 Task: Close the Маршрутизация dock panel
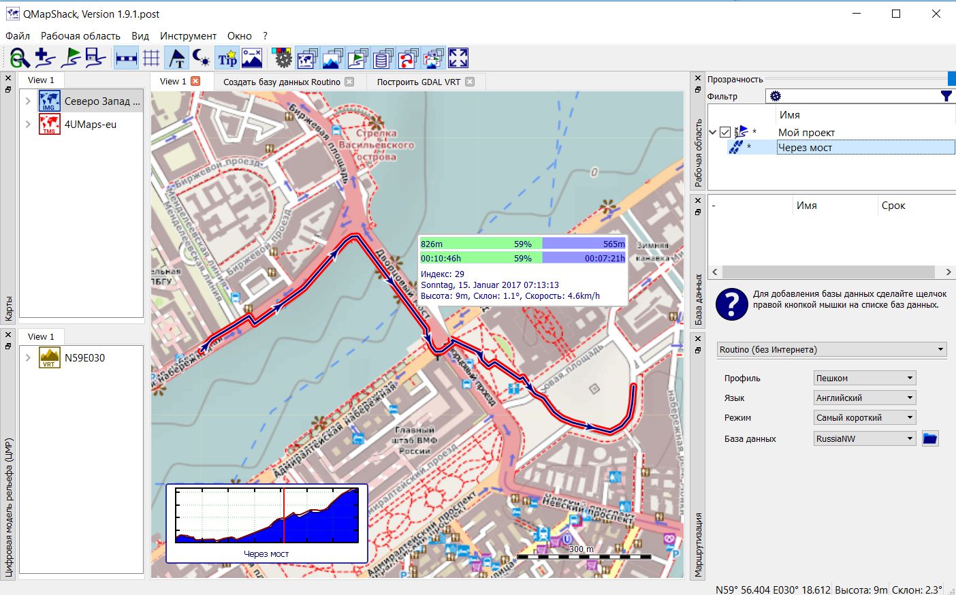(698, 338)
